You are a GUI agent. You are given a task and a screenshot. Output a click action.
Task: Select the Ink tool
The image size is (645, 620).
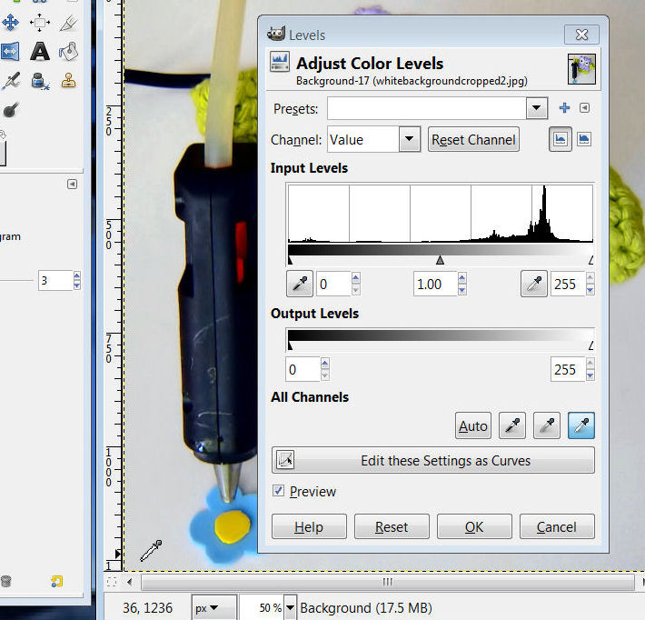click(x=40, y=81)
